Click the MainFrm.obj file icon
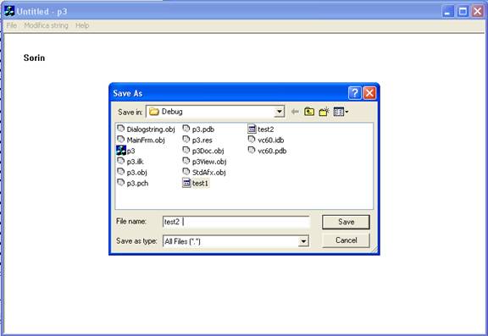Screen dimensions: 488x336 121,140
